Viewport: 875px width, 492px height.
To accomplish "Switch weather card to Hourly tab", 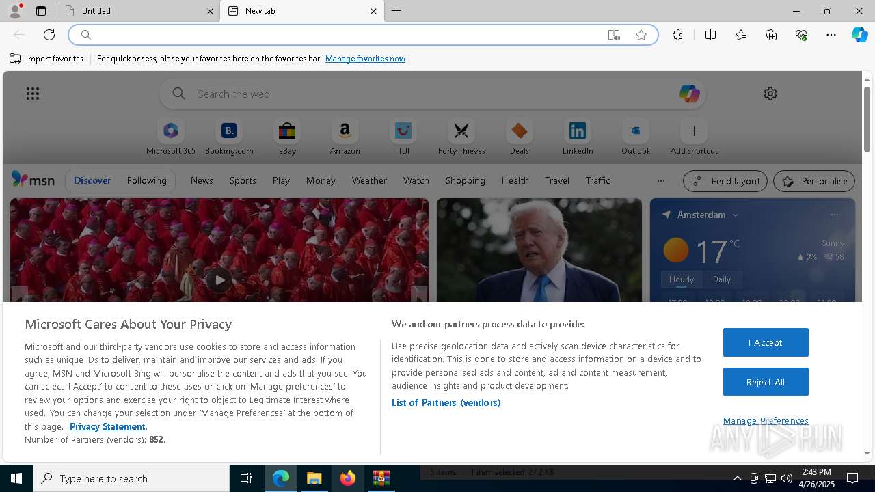I will click(x=682, y=279).
